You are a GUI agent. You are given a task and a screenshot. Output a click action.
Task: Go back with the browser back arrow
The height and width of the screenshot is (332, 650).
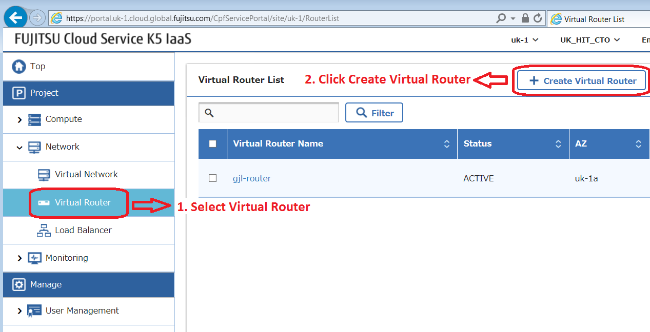click(16, 18)
